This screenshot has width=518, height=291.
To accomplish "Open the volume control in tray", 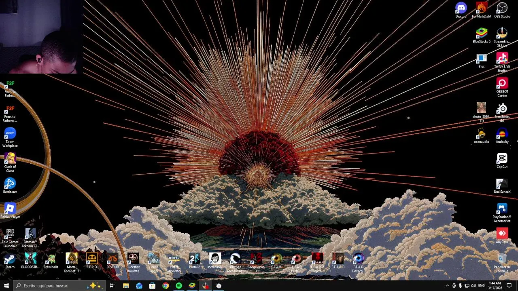I will click(x=473, y=286).
